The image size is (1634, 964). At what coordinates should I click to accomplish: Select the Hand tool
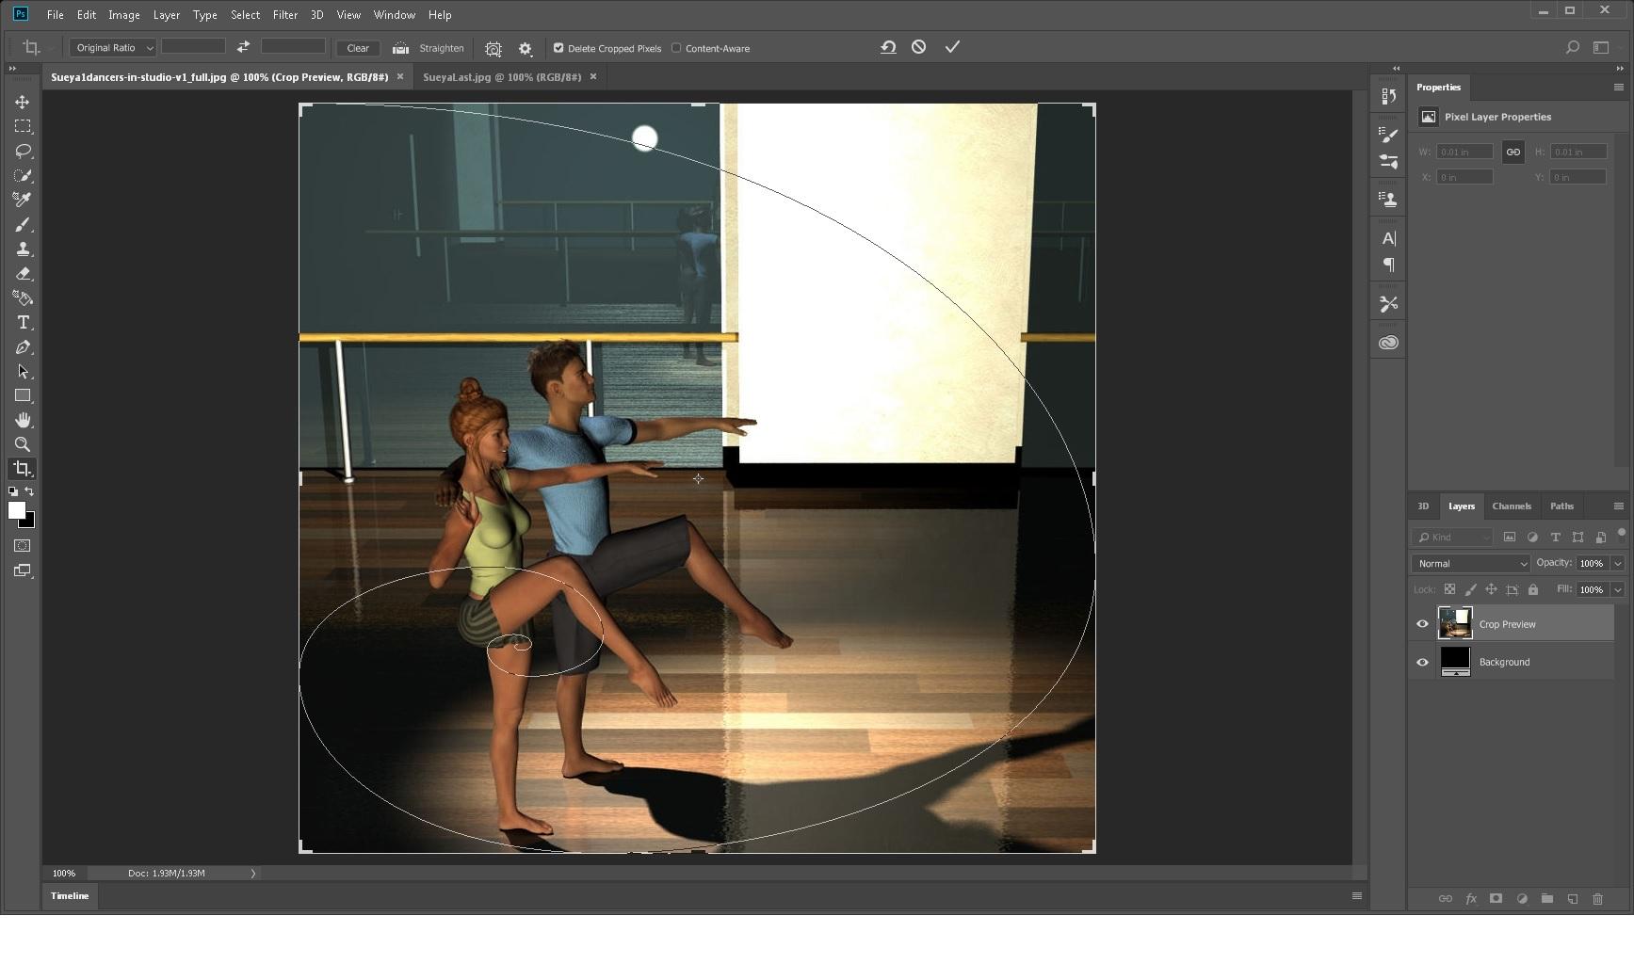click(23, 420)
